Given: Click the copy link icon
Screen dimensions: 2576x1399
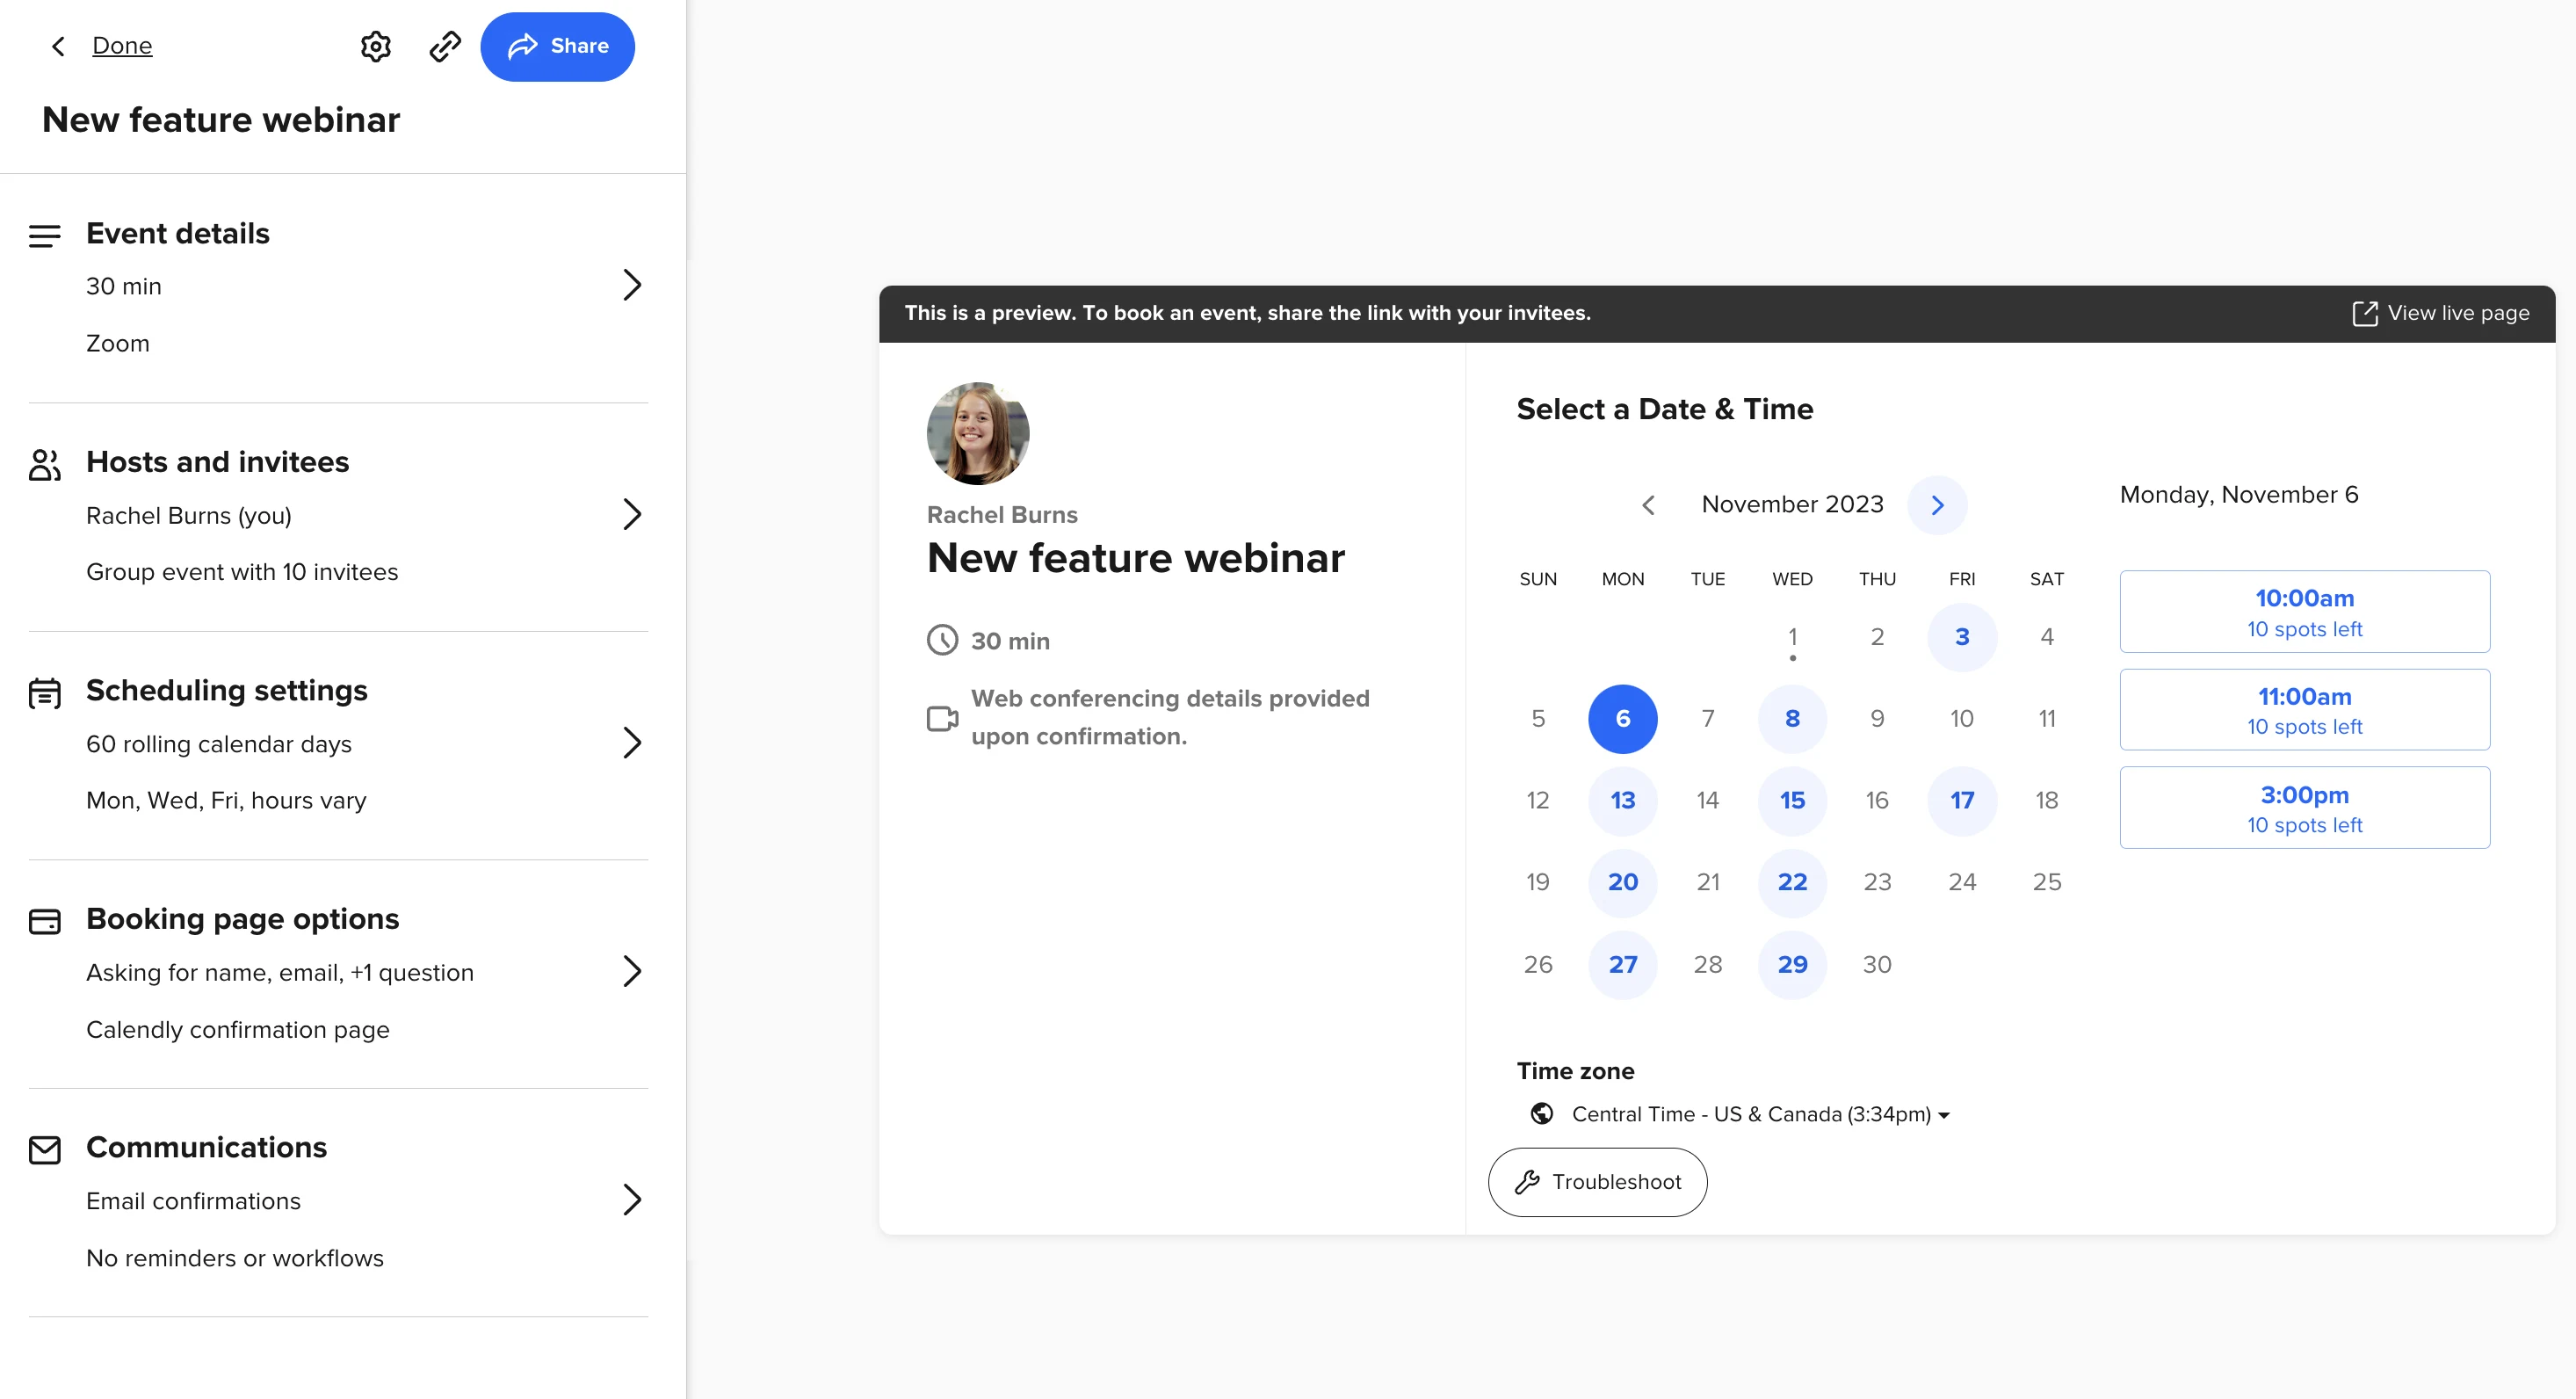Looking at the screenshot, I should [445, 47].
